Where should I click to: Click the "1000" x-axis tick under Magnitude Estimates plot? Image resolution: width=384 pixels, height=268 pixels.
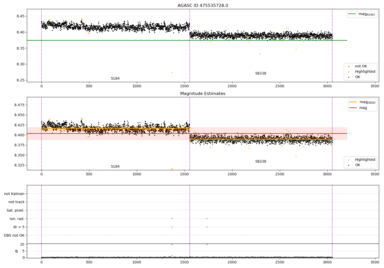click(137, 174)
